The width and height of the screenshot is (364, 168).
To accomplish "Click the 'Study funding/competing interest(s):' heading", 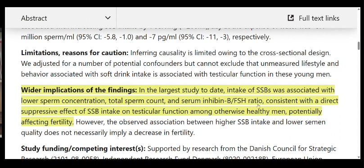I will 83,148.
